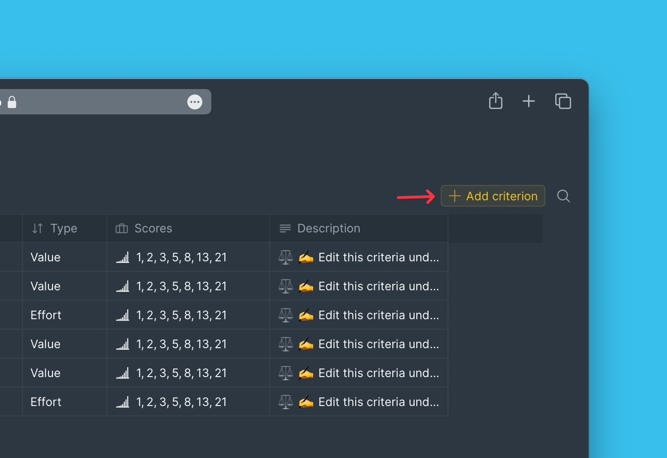This screenshot has height=458, width=667.
Task: Click the scores cell in the second row
Action: point(188,286)
